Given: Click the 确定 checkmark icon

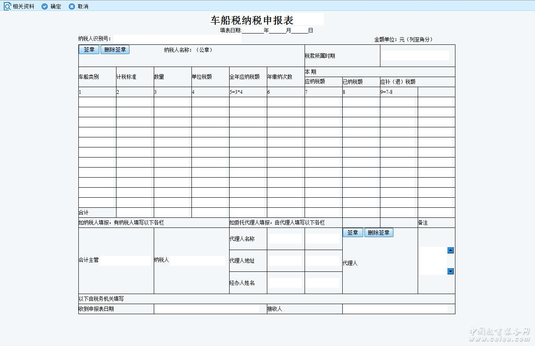Looking at the screenshot, I should point(44,6).
